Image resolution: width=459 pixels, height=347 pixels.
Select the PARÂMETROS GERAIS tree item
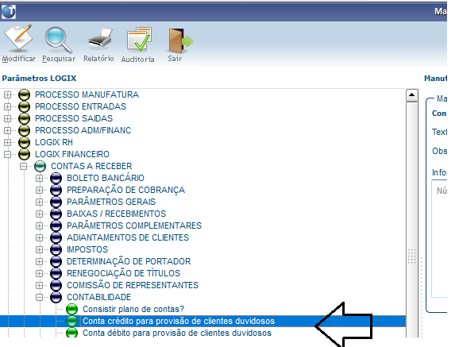pyautogui.click(x=111, y=202)
